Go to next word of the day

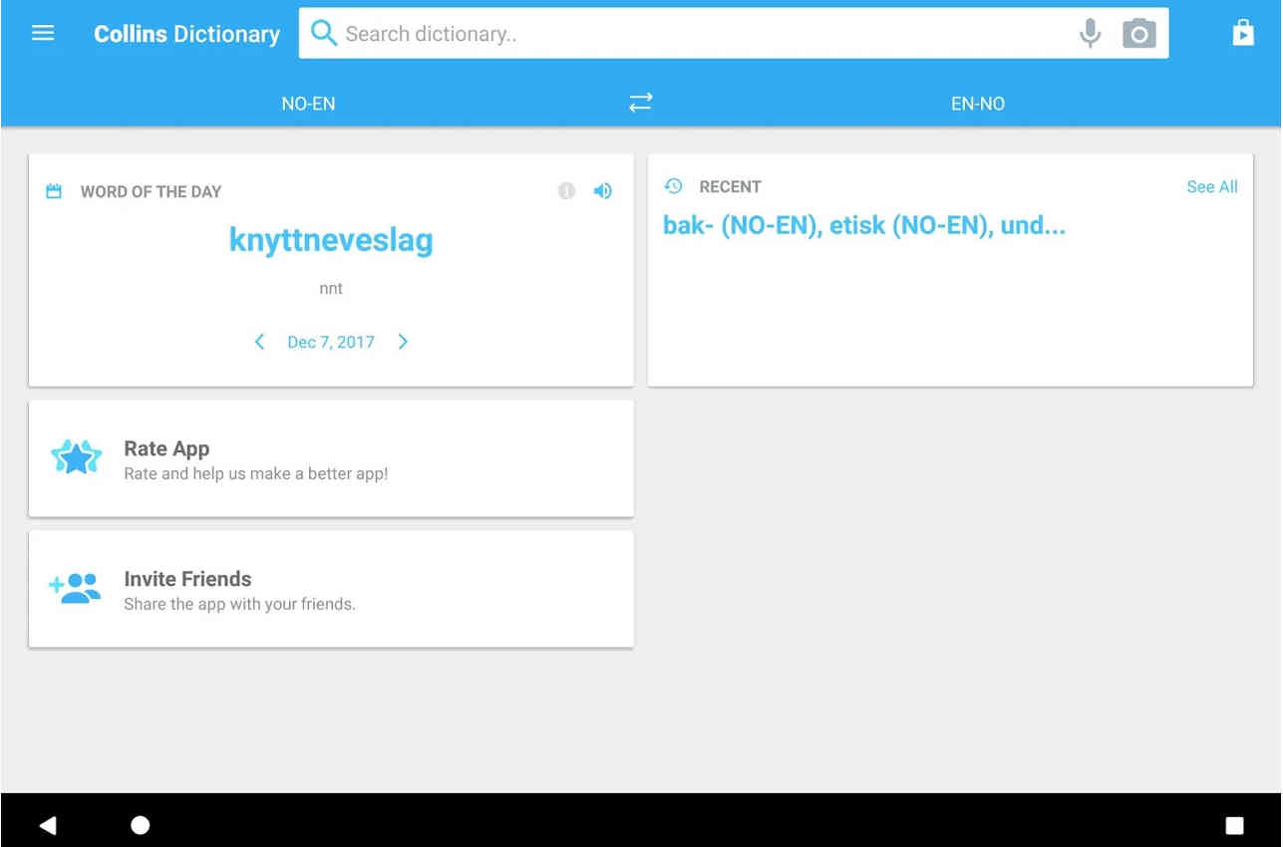click(x=403, y=342)
